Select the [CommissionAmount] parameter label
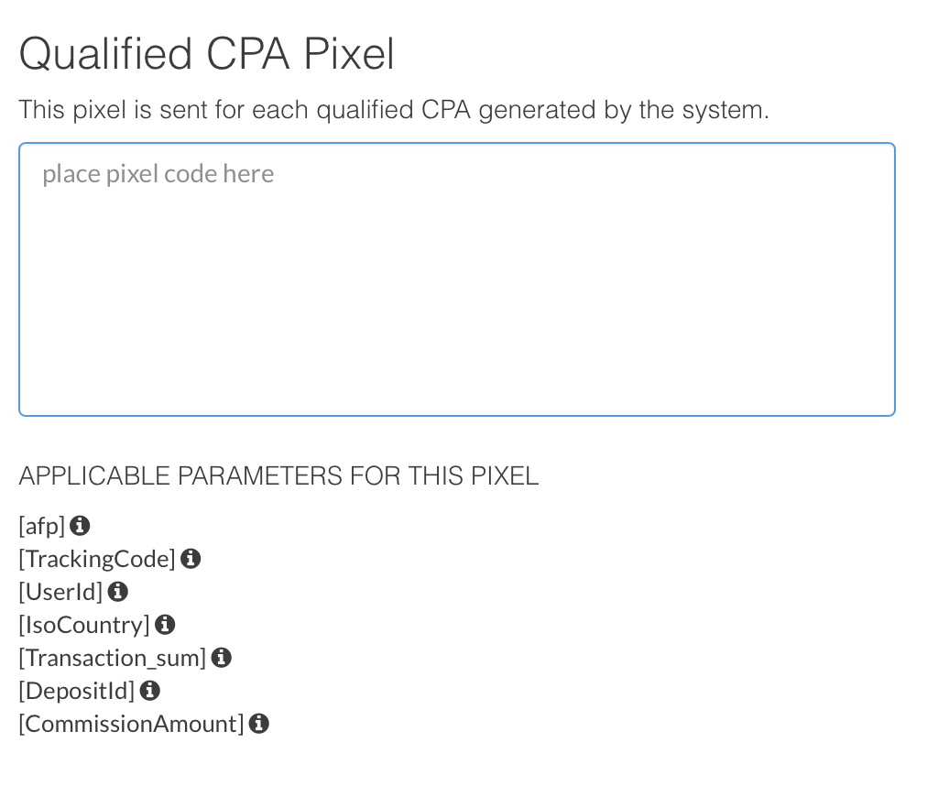The width and height of the screenshot is (949, 797). point(131,724)
